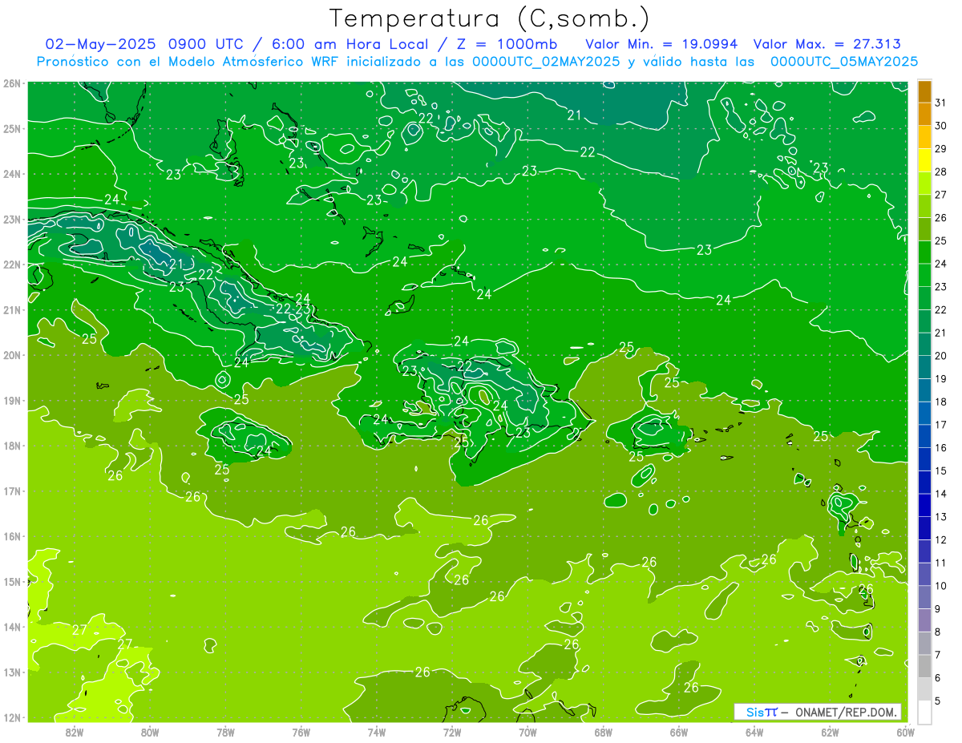
Task: Pick the gray swatch between colorbar labels 6 and 7
Action: click(x=924, y=666)
